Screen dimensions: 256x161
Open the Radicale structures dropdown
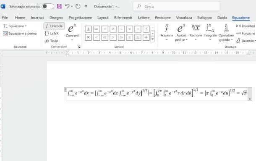tap(196, 32)
